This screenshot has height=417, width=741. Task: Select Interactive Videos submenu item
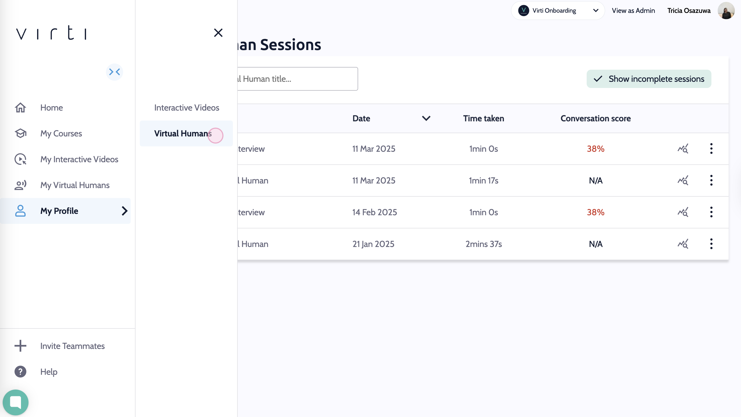(x=186, y=108)
